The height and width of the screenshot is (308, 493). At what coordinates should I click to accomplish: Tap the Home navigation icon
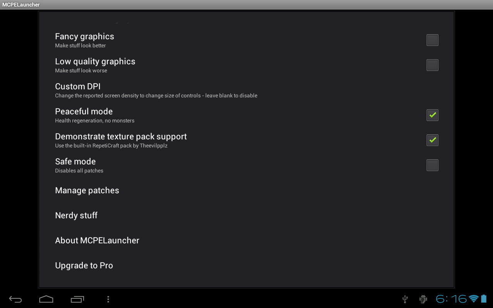point(46,299)
